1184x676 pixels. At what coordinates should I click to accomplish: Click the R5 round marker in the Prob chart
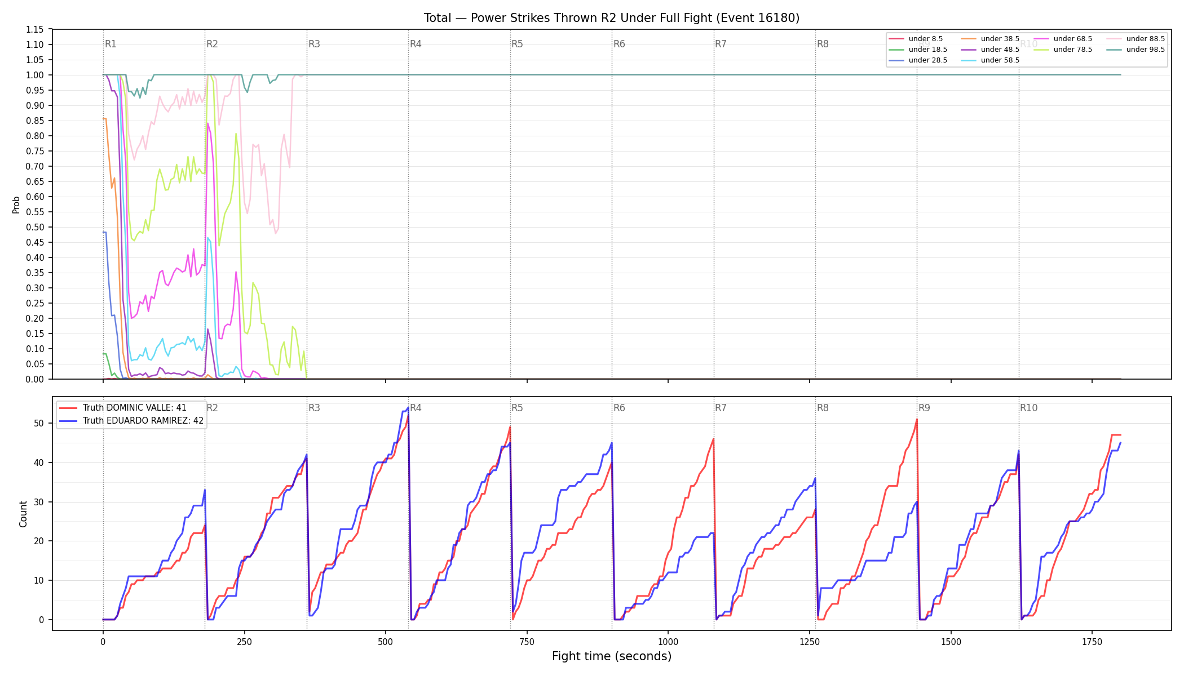[517, 44]
